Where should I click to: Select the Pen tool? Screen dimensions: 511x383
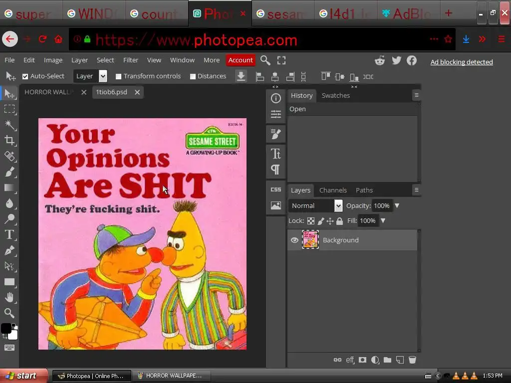10,250
